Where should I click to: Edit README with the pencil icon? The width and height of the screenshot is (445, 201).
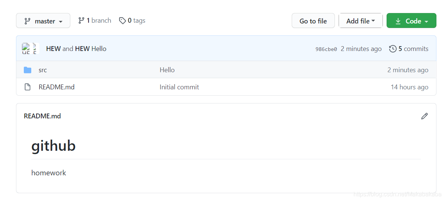pyautogui.click(x=425, y=116)
